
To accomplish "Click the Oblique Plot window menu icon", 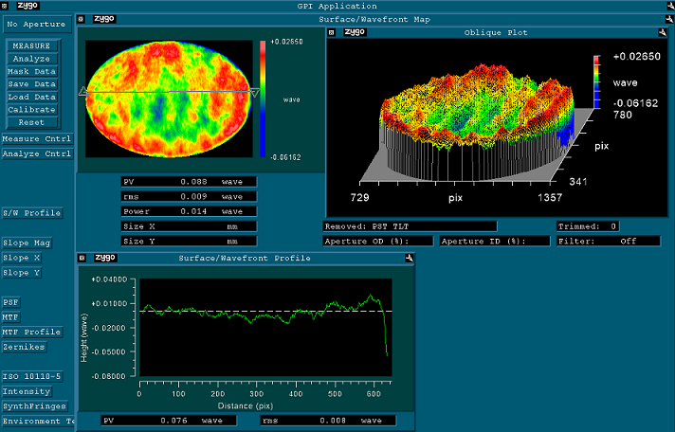I will click(332, 33).
